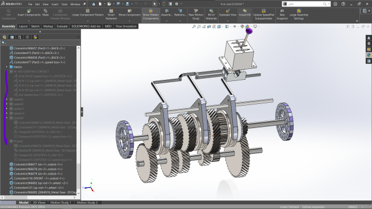Click the Help question mark icon
The width and height of the screenshot is (372, 209).
point(343,4)
